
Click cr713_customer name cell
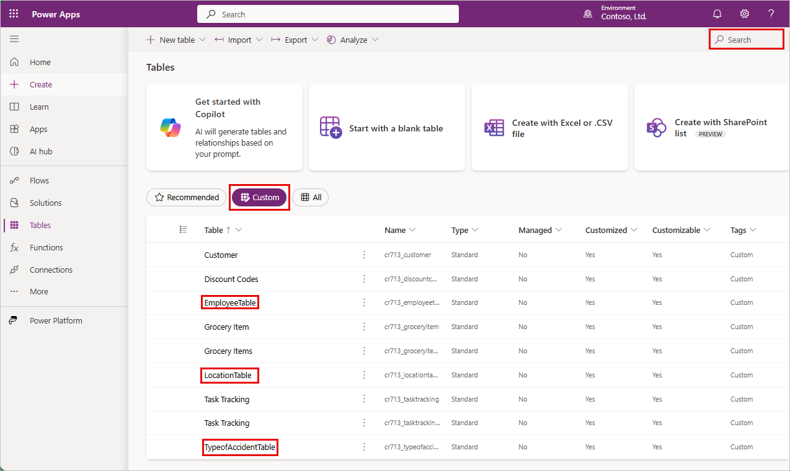407,255
